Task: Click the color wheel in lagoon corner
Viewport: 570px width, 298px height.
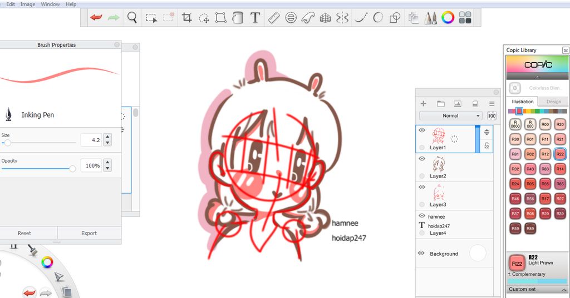Action: [x=47, y=262]
